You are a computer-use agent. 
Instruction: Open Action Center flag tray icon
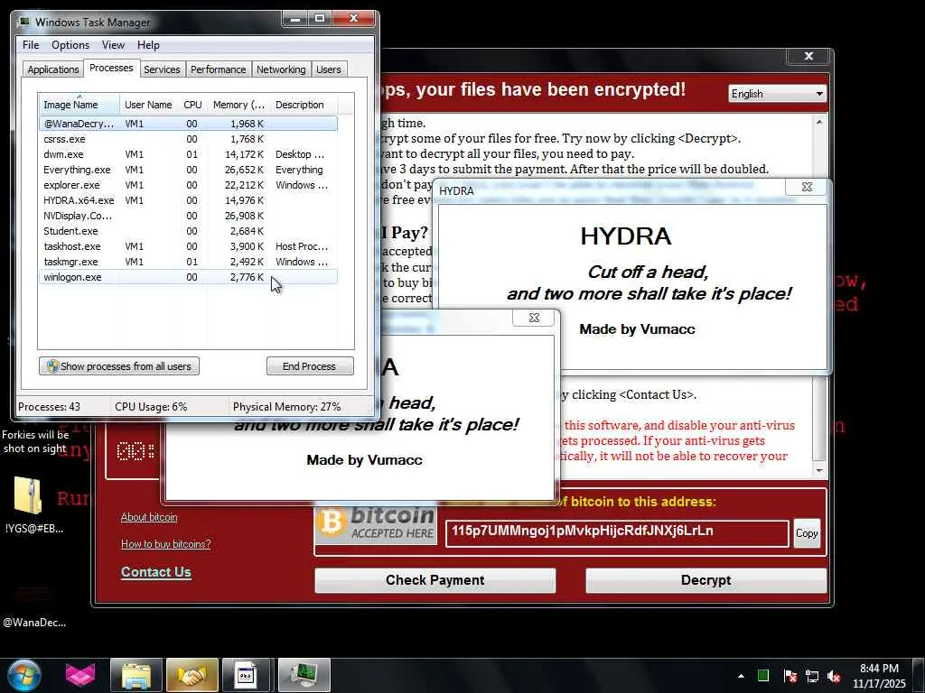(790, 676)
